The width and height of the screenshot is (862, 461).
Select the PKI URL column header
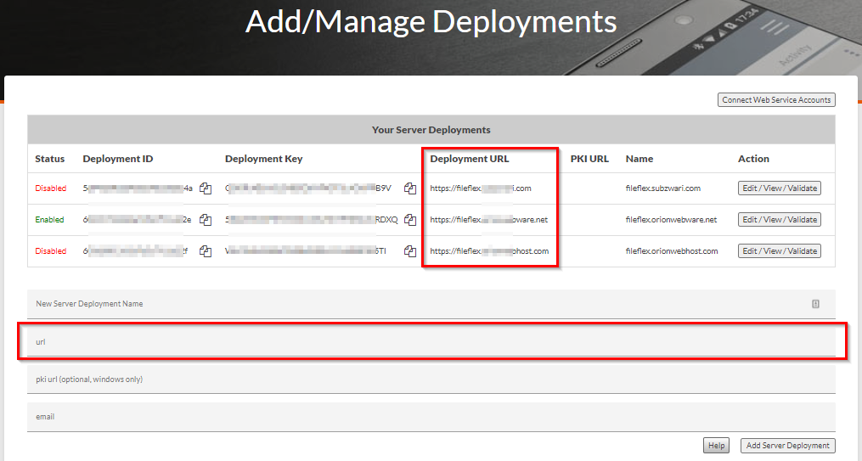[x=589, y=159]
